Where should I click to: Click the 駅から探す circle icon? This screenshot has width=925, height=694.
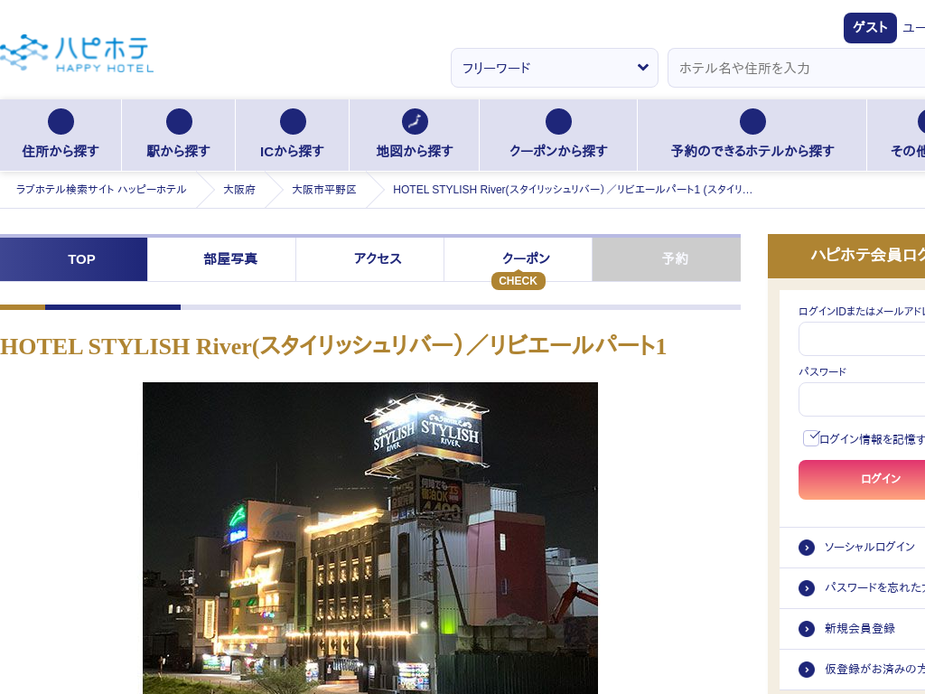point(180,122)
